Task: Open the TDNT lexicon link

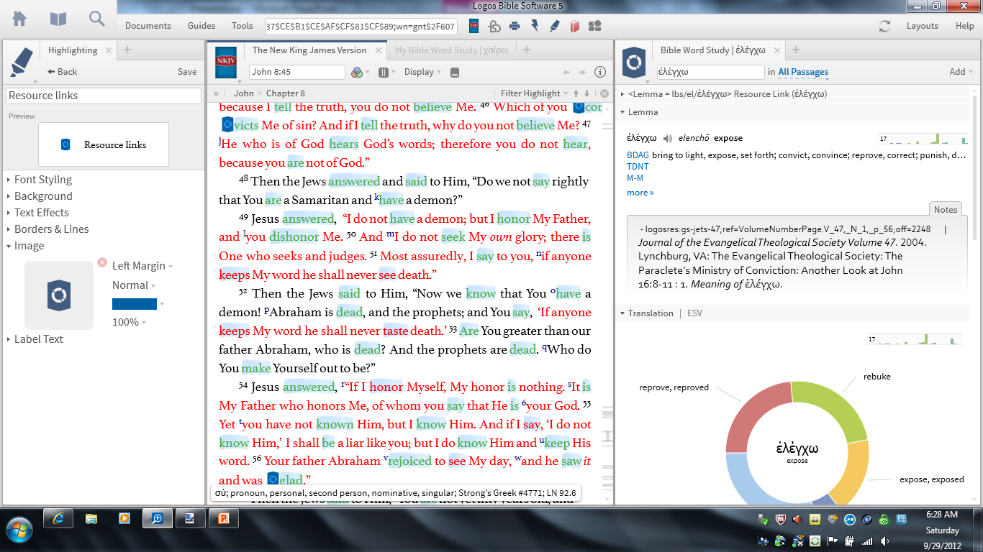Action: coord(638,167)
